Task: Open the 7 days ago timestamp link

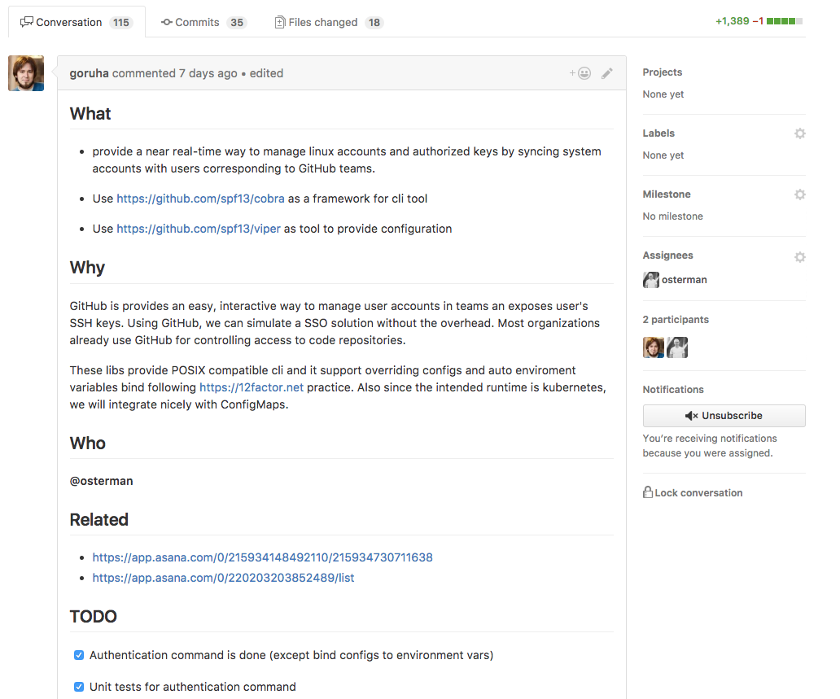Action: [208, 73]
